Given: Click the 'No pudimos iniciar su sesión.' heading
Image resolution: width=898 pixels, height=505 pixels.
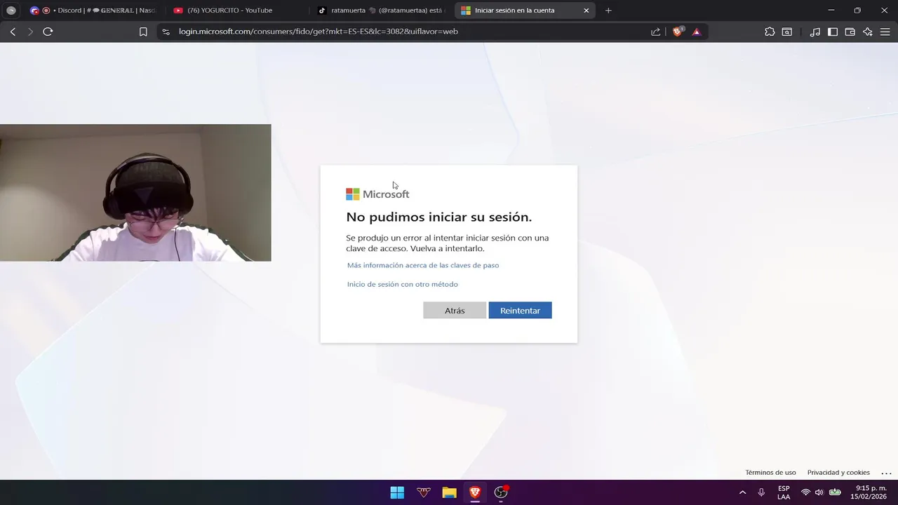Looking at the screenshot, I should pyautogui.click(x=439, y=217).
